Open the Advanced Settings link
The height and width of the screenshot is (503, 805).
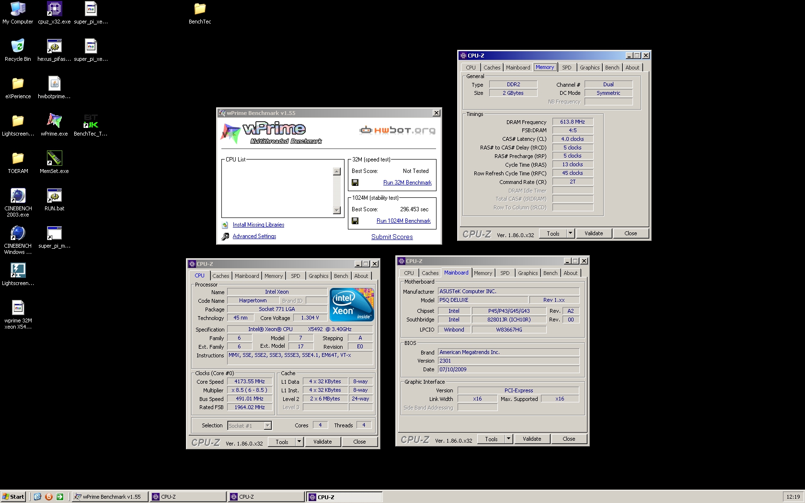254,236
